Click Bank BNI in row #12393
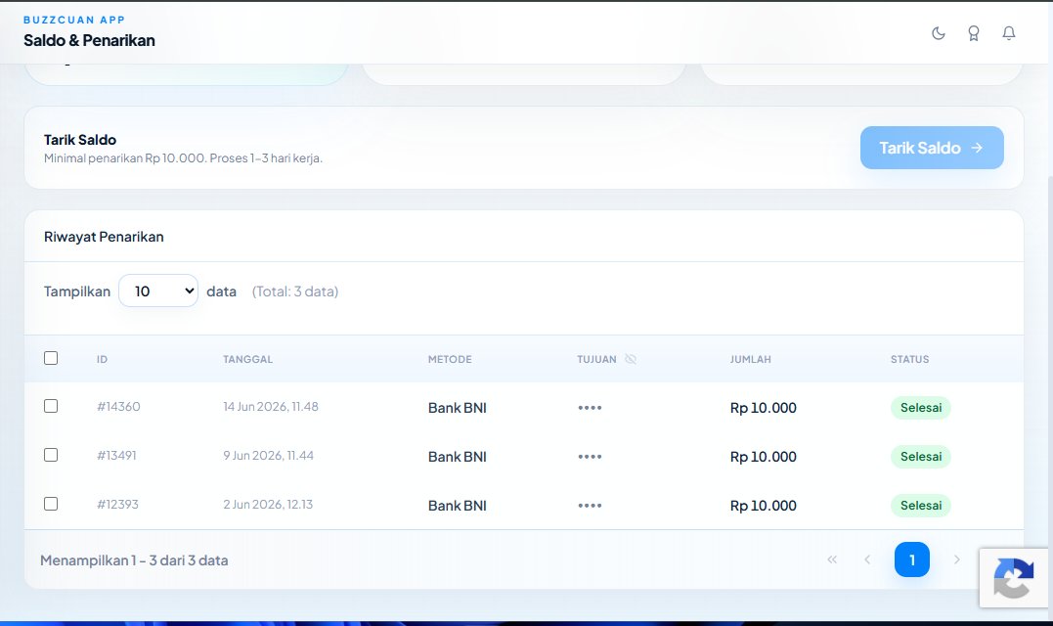 pyautogui.click(x=458, y=506)
